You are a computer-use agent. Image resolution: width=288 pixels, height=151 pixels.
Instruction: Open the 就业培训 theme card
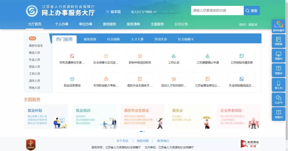[94, 117]
